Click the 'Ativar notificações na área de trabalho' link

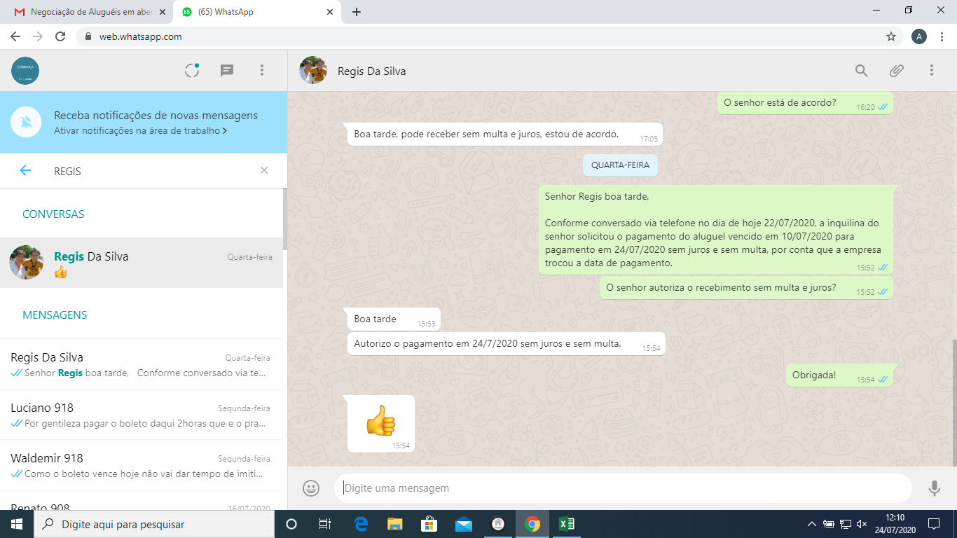pos(140,130)
